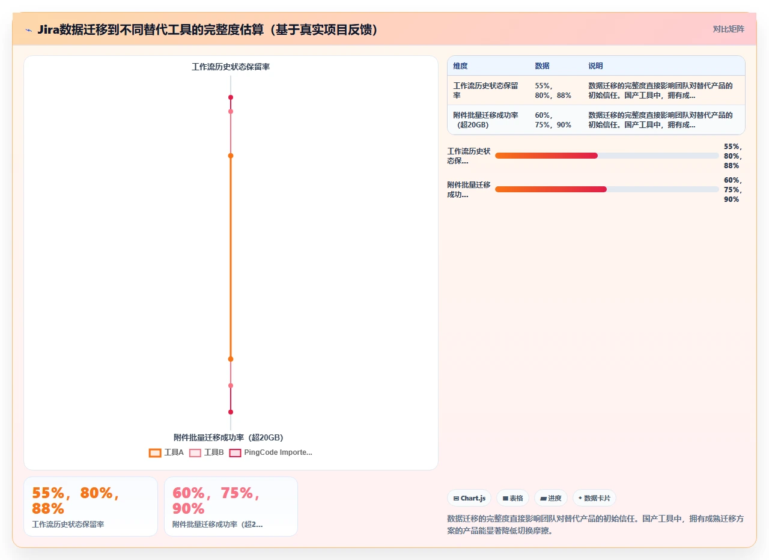Toggle the PingCode Importe... legend item
Screen dimensions: 769x560
pyautogui.click(x=270, y=452)
